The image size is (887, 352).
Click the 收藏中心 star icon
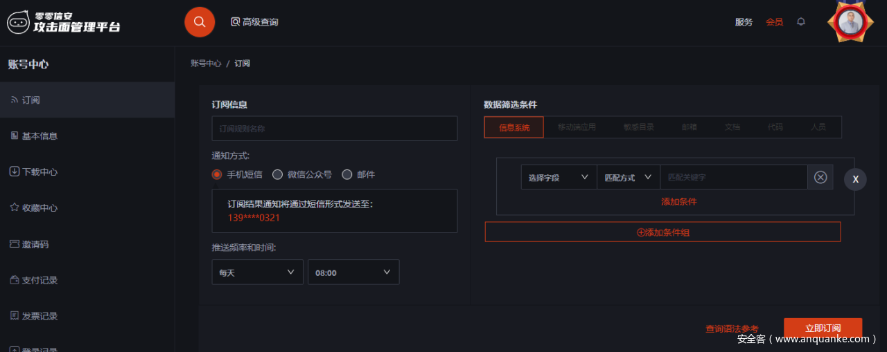click(x=15, y=207)
